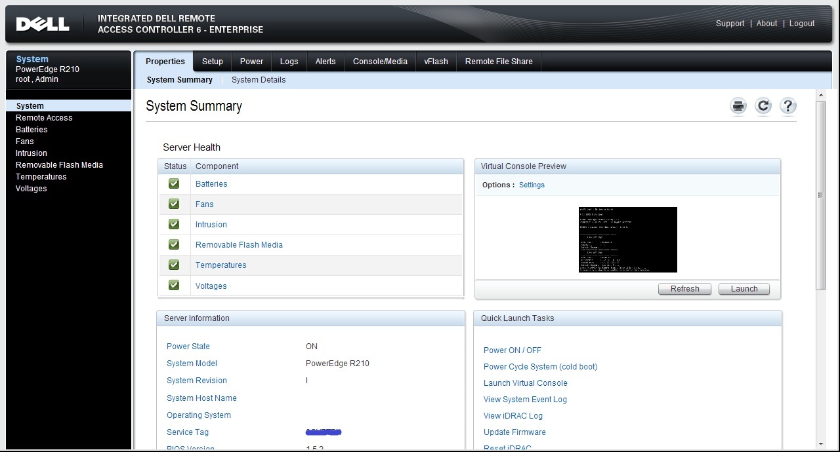Open Remote Access in the sidebar
The image size is (840, 452).
(x=44, y=118)
